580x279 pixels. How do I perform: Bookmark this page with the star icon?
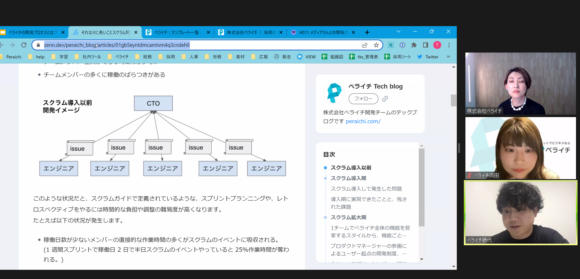pos(376,45)
